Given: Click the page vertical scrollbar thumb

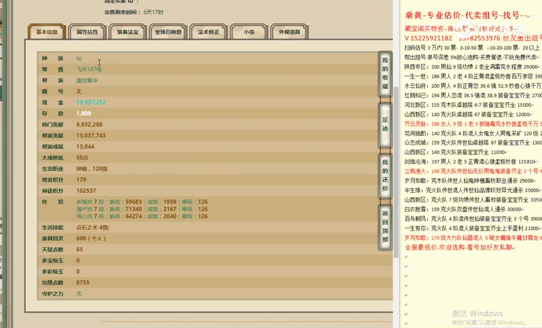Looking at the screenshot, I should pos(396,172).
